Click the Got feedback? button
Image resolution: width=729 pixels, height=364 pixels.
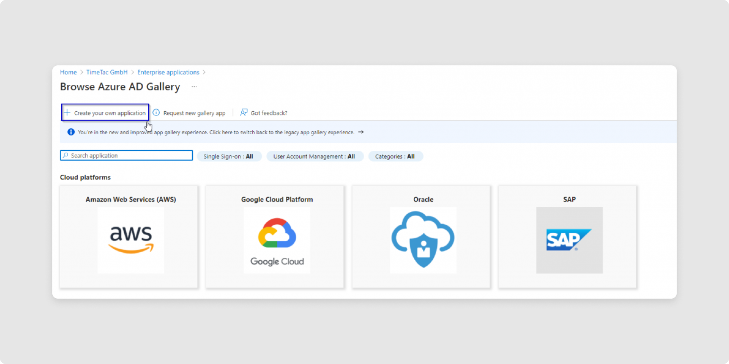pyautogui.click(x=269, y=113)
